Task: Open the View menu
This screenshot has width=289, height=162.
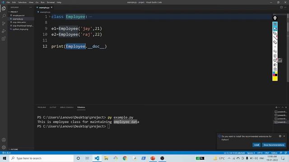Action: (31, 2)
